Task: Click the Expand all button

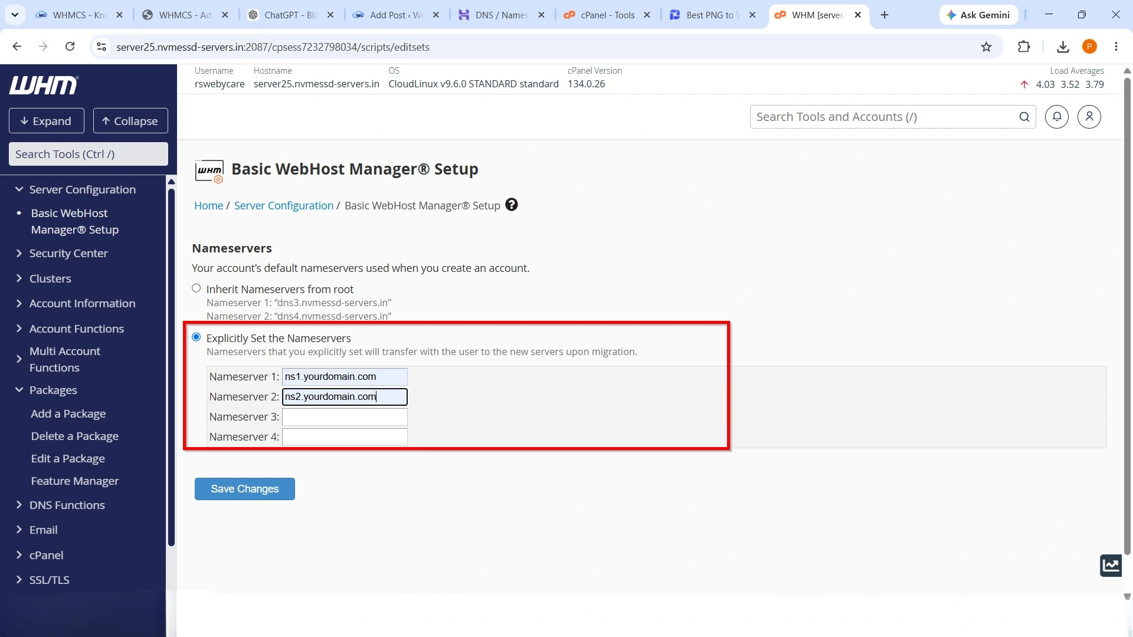Action: tap(47, 121)
